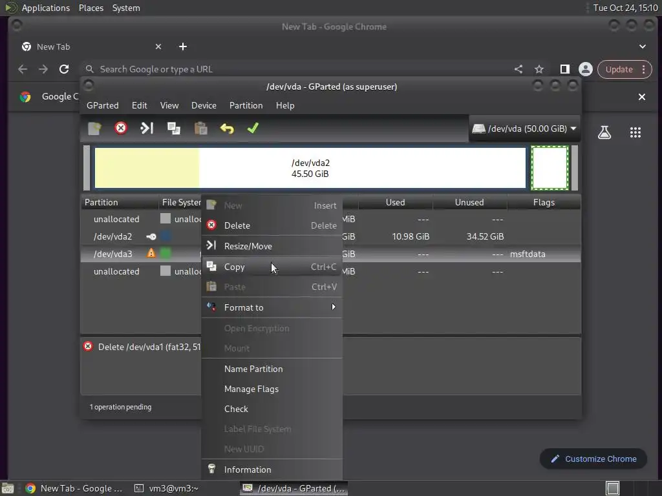
Task: Click the Chrome reload button
Action: [64, 69]
